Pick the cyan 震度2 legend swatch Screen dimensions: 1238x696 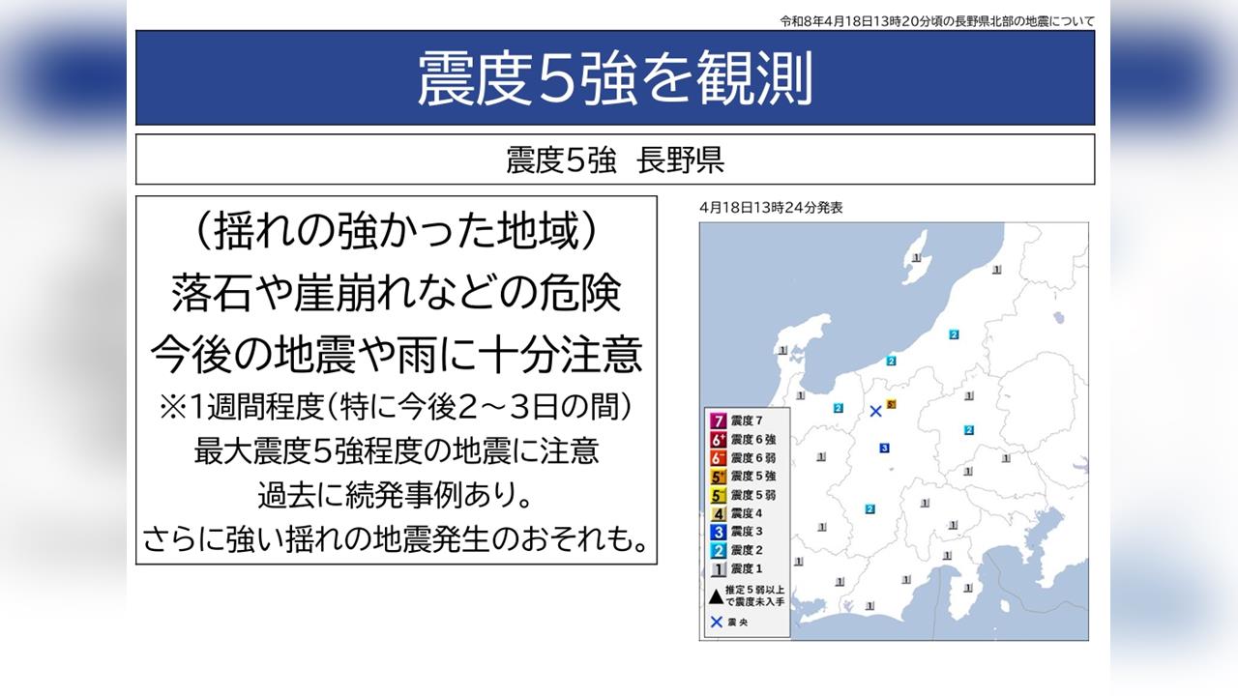718,550
